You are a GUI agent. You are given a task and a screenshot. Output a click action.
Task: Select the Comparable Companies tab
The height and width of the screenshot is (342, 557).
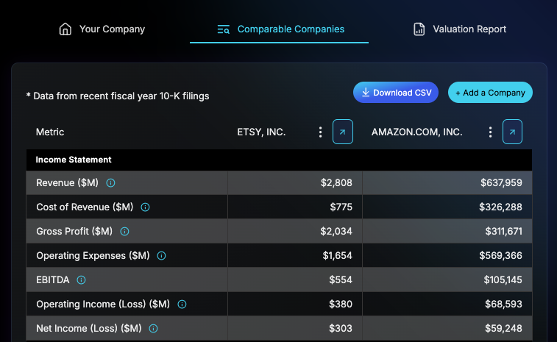tap(279, 29)
